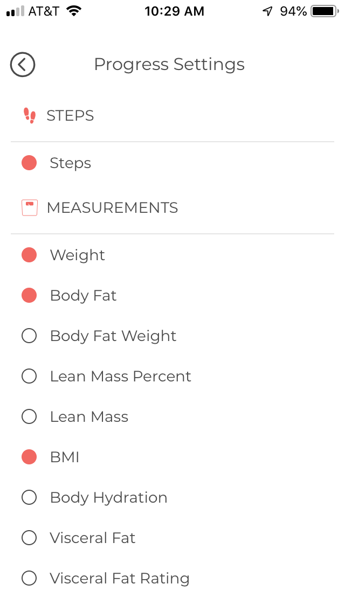345x612 pixels.
Task: Toggle off the BMI measurement
Action: point(29,457)
